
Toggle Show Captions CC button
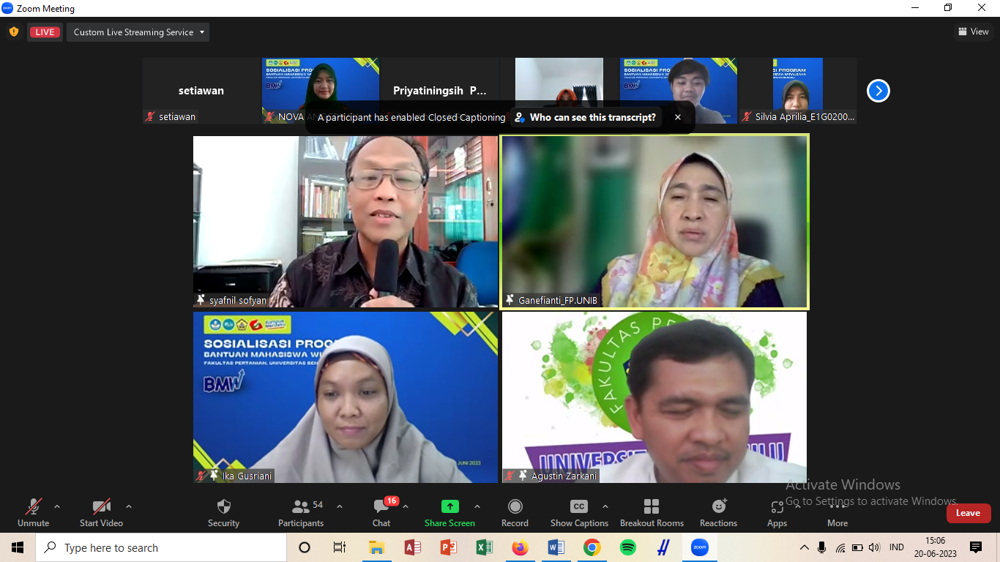pos(579,513)
